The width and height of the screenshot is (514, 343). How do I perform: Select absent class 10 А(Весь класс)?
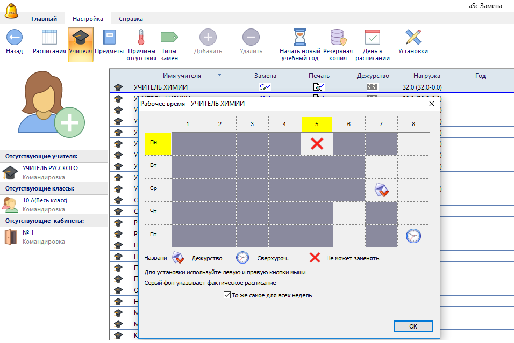(x=45, y=200)
